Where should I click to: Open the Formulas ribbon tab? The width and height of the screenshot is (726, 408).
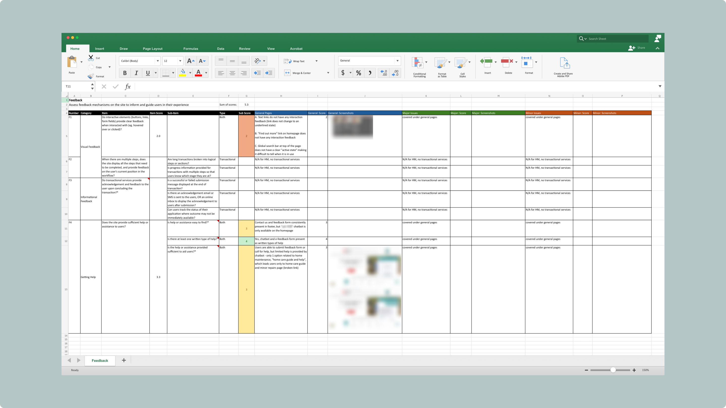pyautogui.click(x=191, y=49)
